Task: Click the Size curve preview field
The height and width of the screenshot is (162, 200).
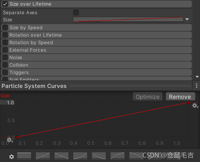Action: pyautogui.click(x=128, y=19)
